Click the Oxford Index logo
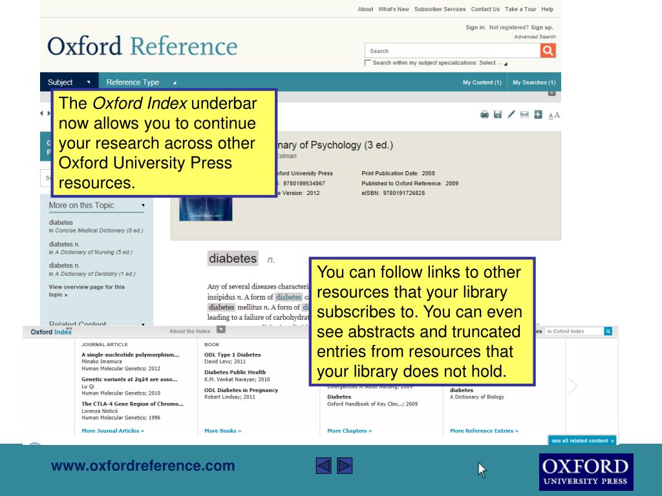 pyautogui.click(x=51, y=332)
